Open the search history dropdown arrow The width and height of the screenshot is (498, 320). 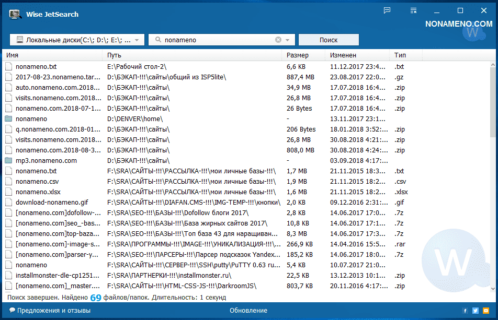pyautogui.click(x=288, y=40)
